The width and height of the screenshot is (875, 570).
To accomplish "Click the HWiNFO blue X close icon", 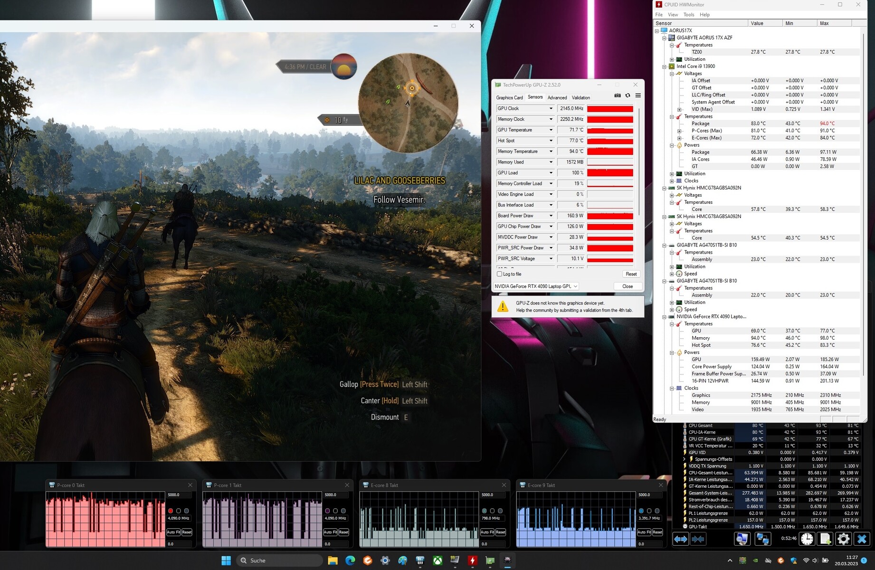I will click(x=862, y=539).
